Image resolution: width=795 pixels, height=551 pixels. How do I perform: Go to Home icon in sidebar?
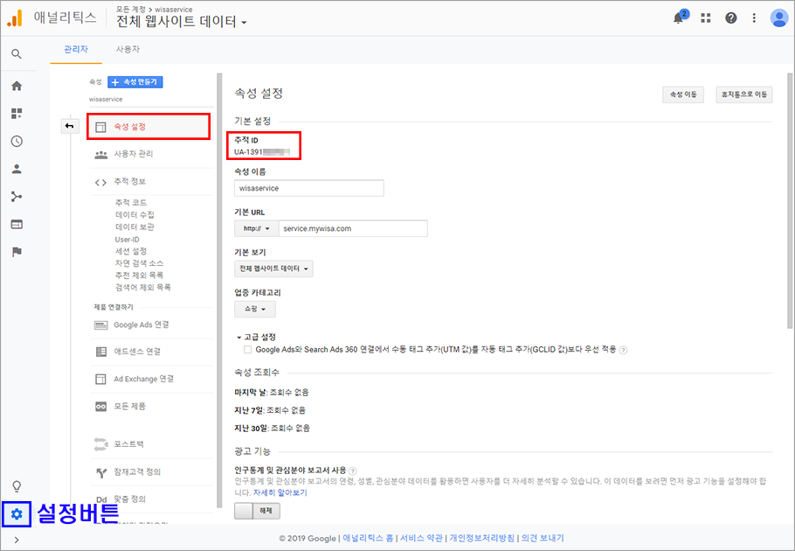click(17, 86)
